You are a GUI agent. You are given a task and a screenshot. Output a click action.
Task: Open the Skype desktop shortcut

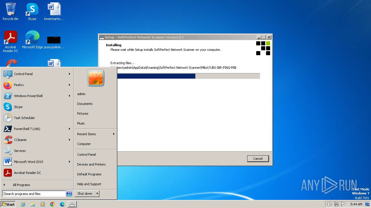click(32, 12)
